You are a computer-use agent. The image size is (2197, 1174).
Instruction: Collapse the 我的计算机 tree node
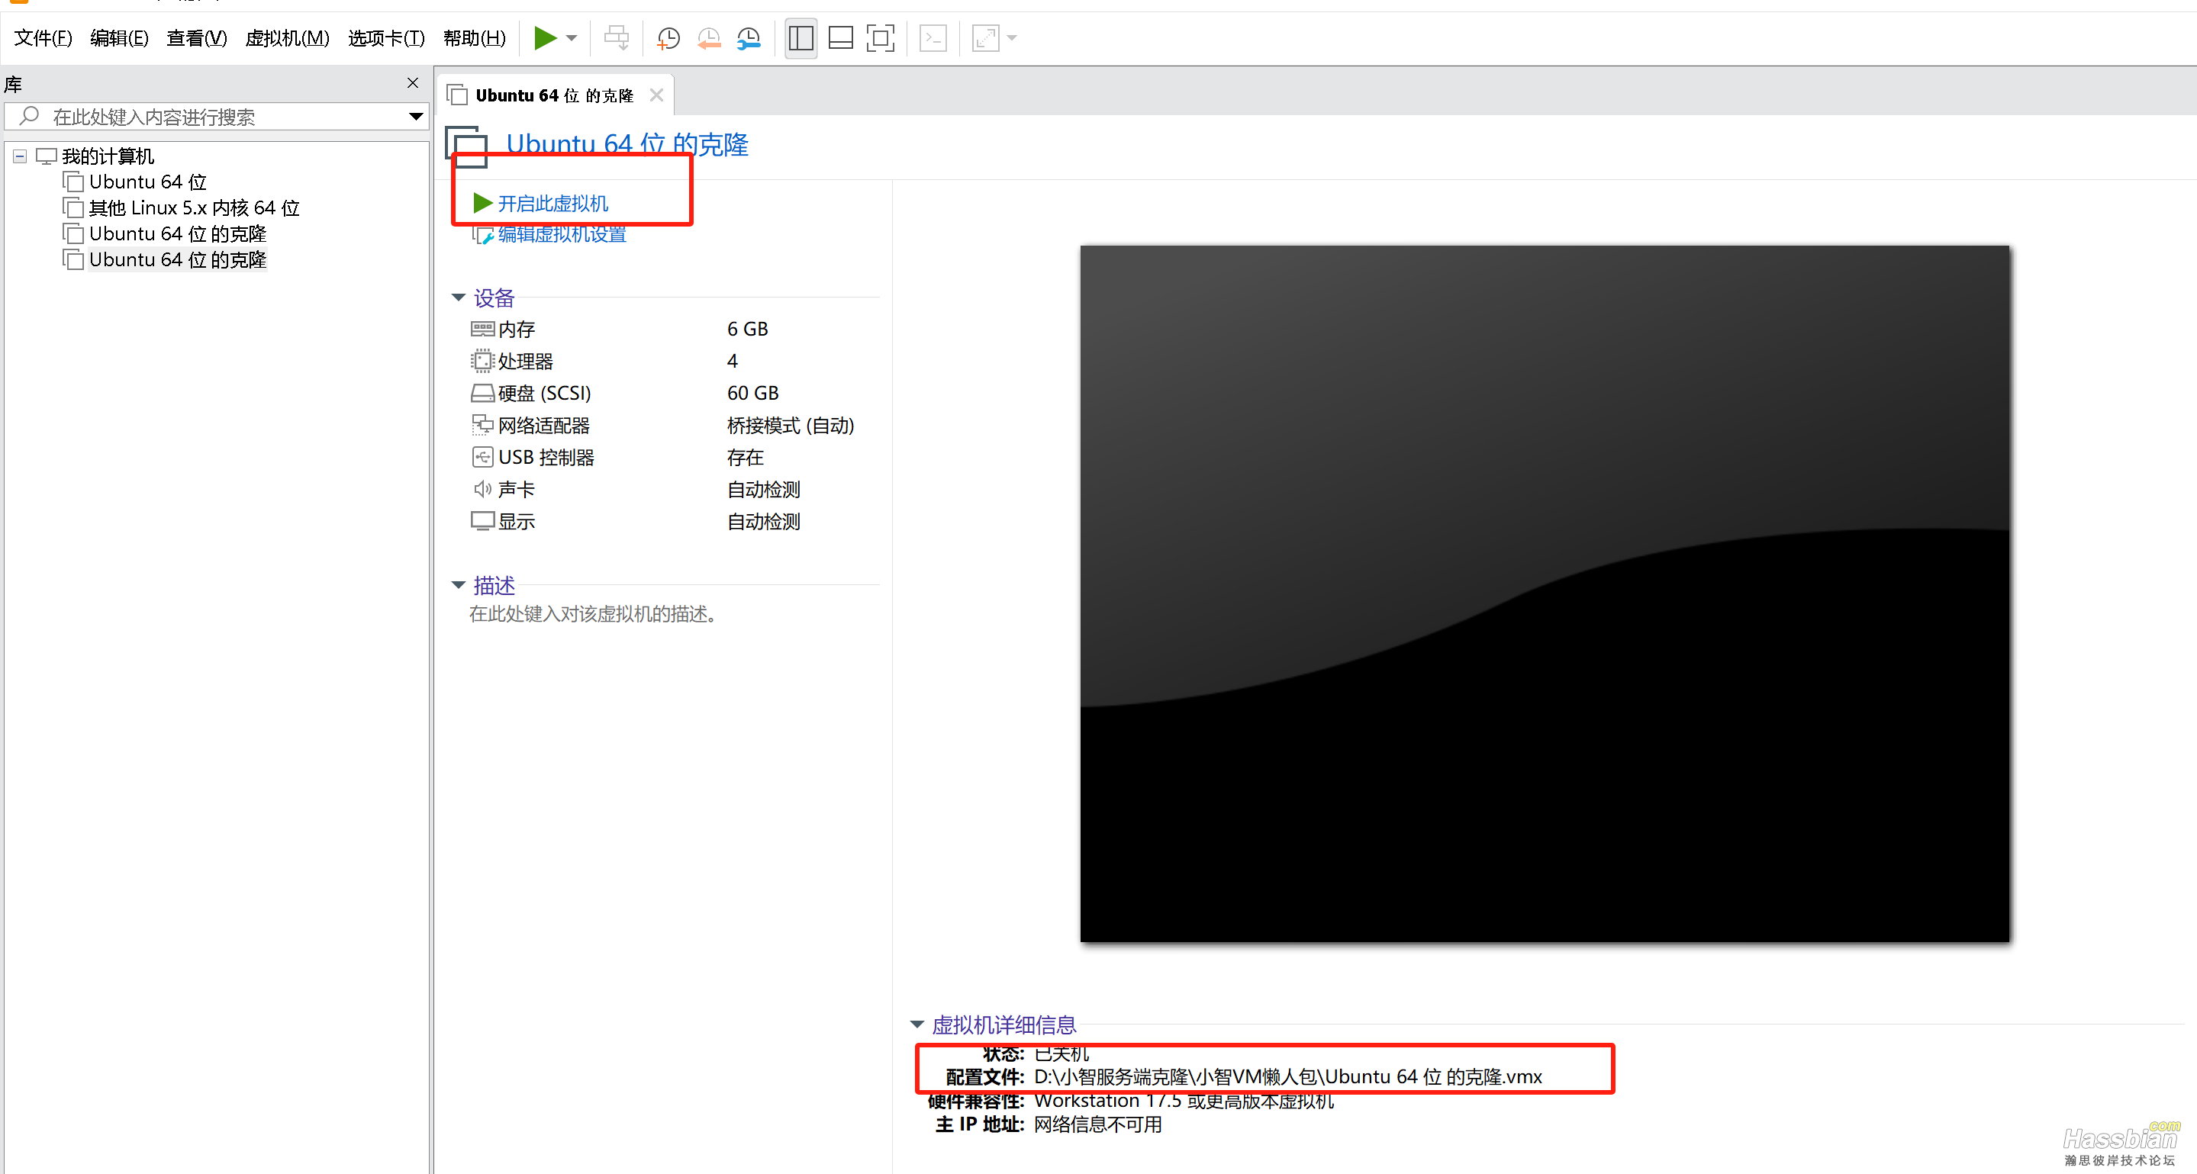pos(20,156)
